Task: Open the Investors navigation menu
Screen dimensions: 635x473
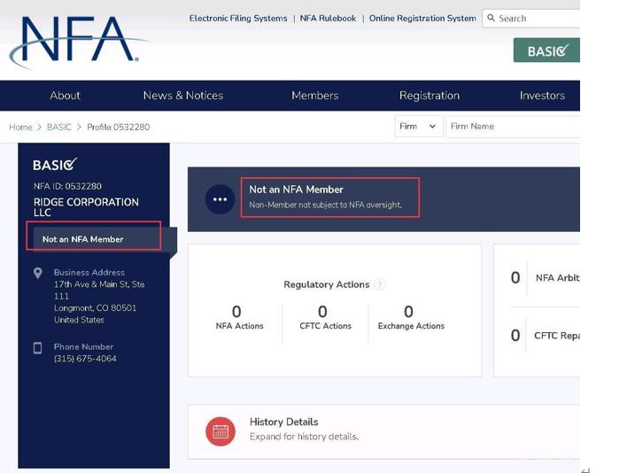Action: [542, 96]
